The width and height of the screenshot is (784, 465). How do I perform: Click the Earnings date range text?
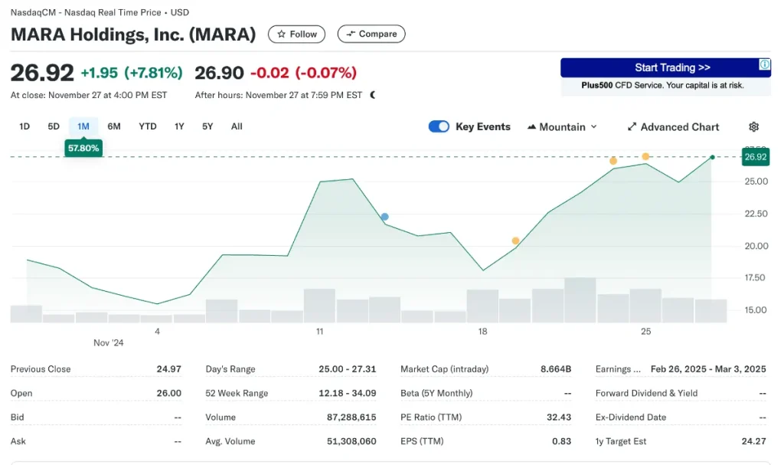coord(708,369)
